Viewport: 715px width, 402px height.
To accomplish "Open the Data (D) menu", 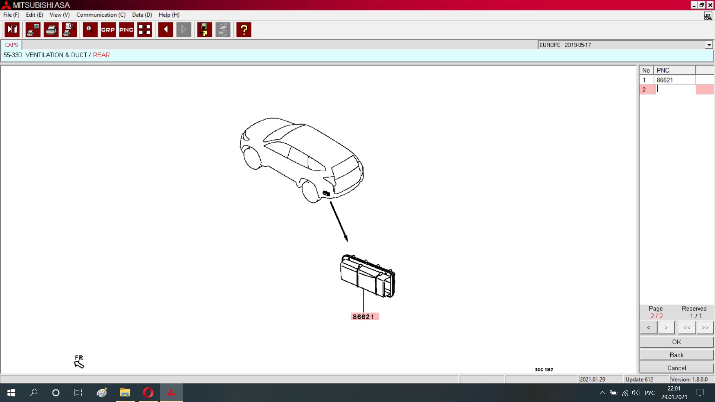I will [x=142, y=15].
